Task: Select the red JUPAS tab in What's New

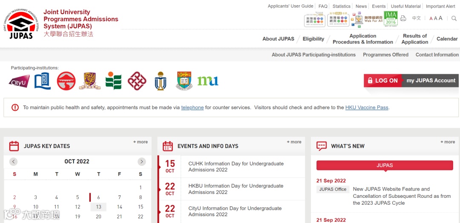Action: click(385, 165)
